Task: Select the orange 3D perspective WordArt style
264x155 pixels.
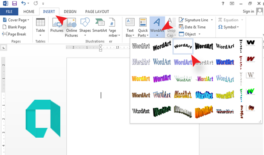Action: 204,111
